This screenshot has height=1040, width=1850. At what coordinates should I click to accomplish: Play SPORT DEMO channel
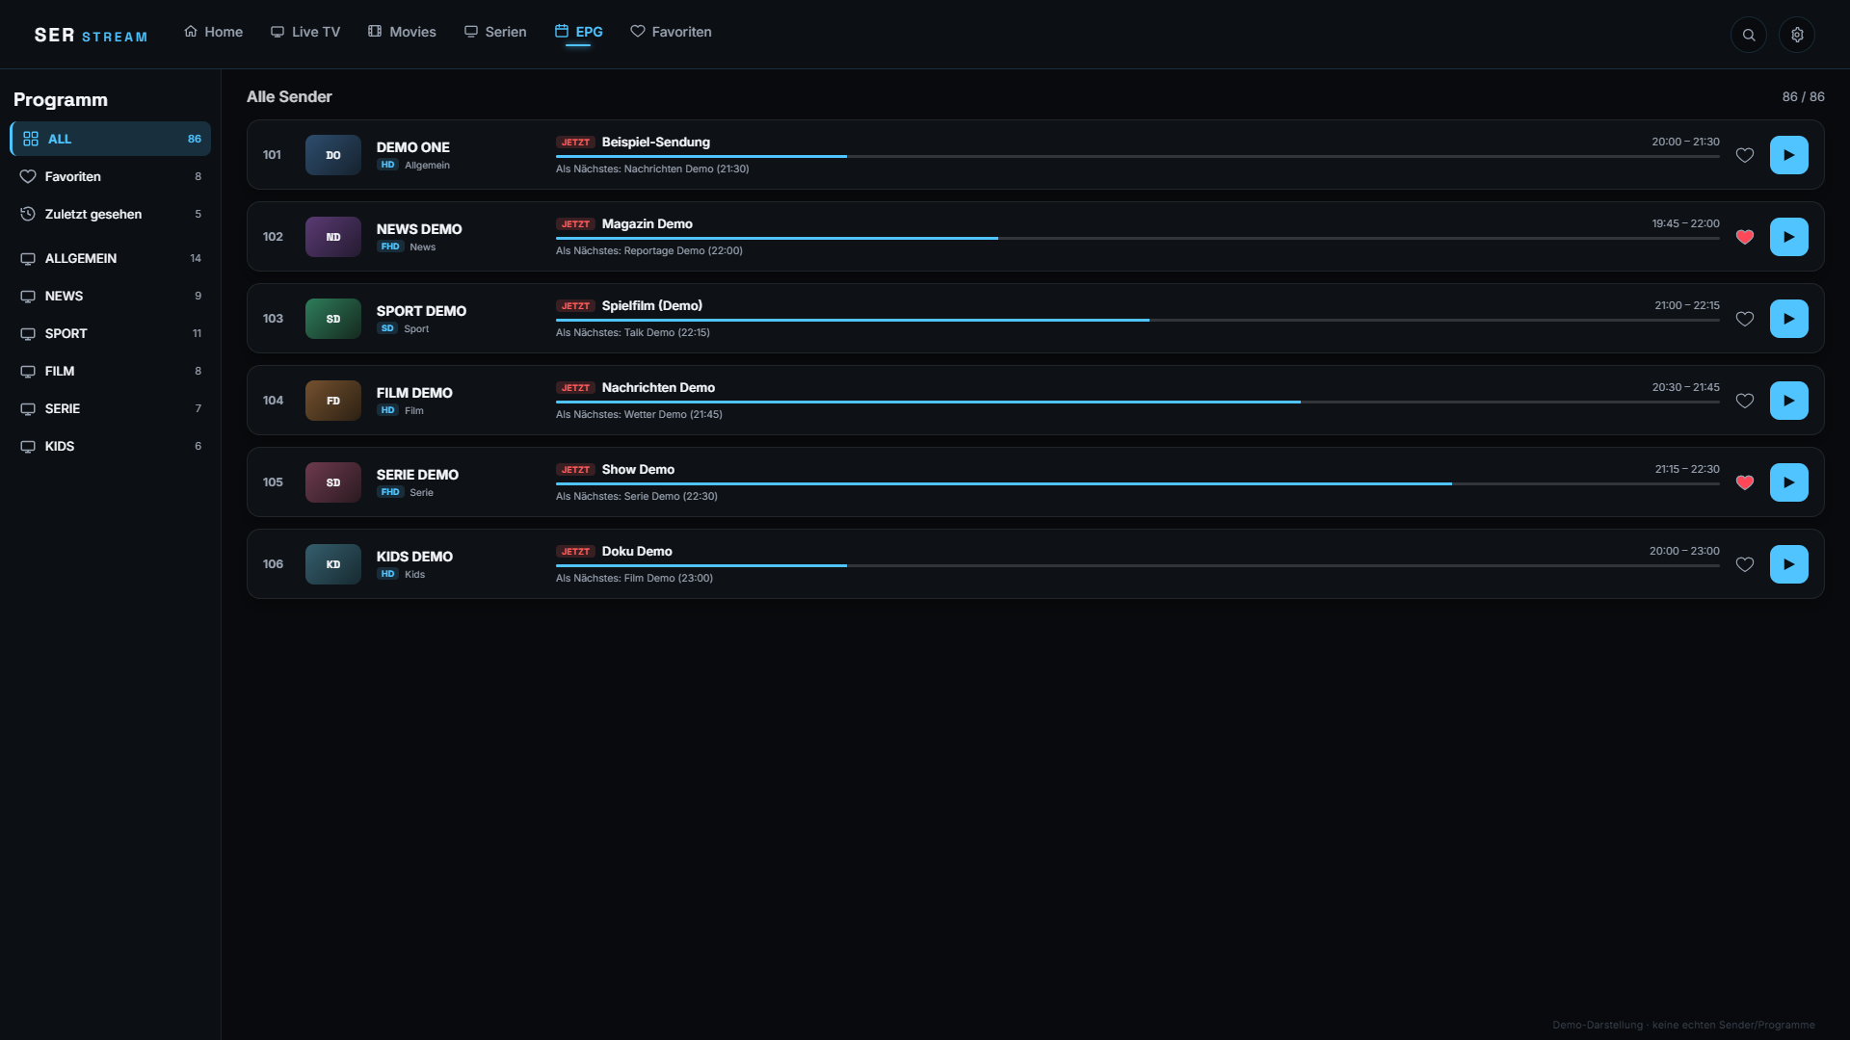1789,319
